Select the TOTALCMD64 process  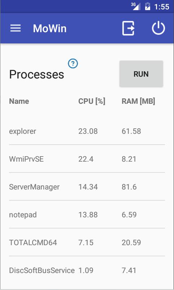click(x=87, y=242)
